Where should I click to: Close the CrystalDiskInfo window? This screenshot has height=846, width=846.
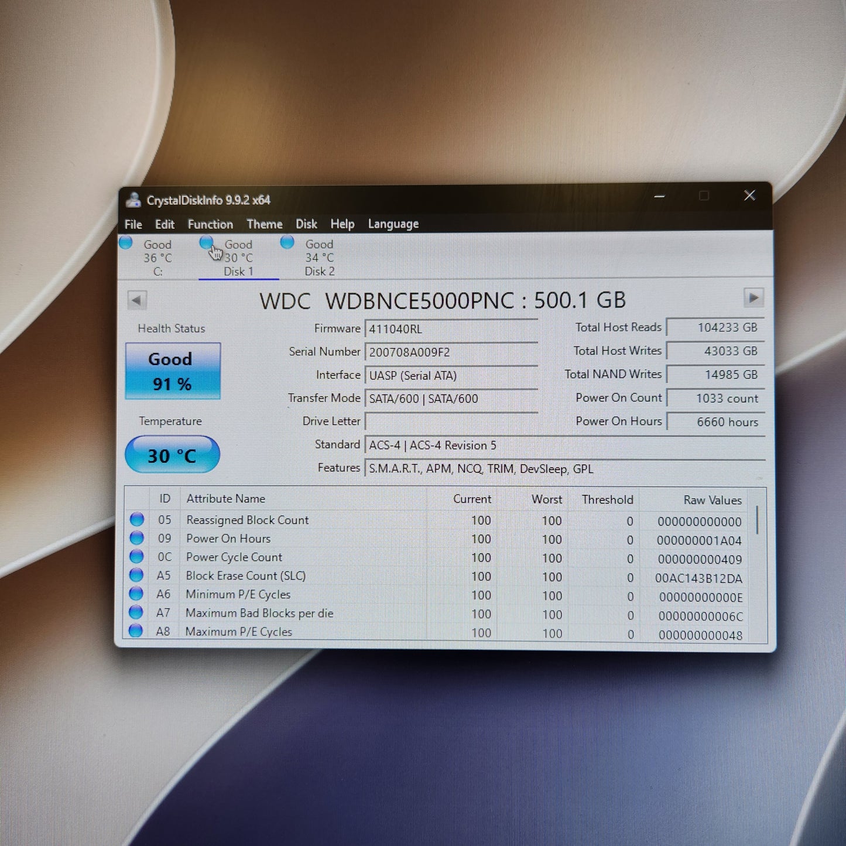pyautogui.click(x=749, y=195)
